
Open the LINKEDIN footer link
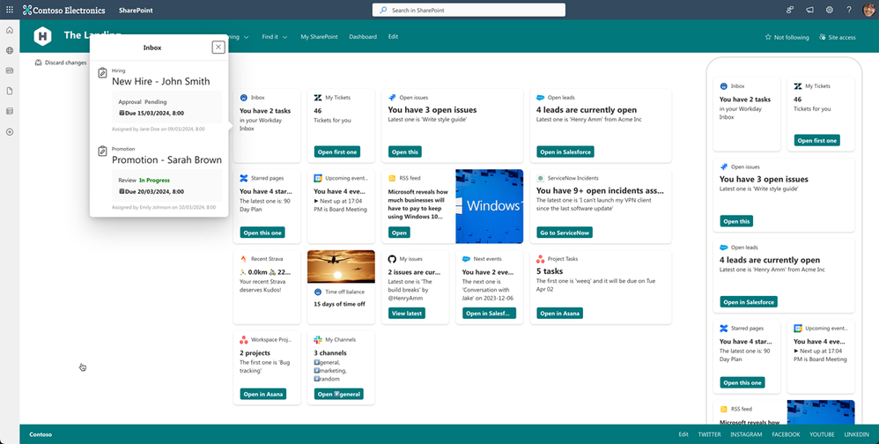click(857, 434)
